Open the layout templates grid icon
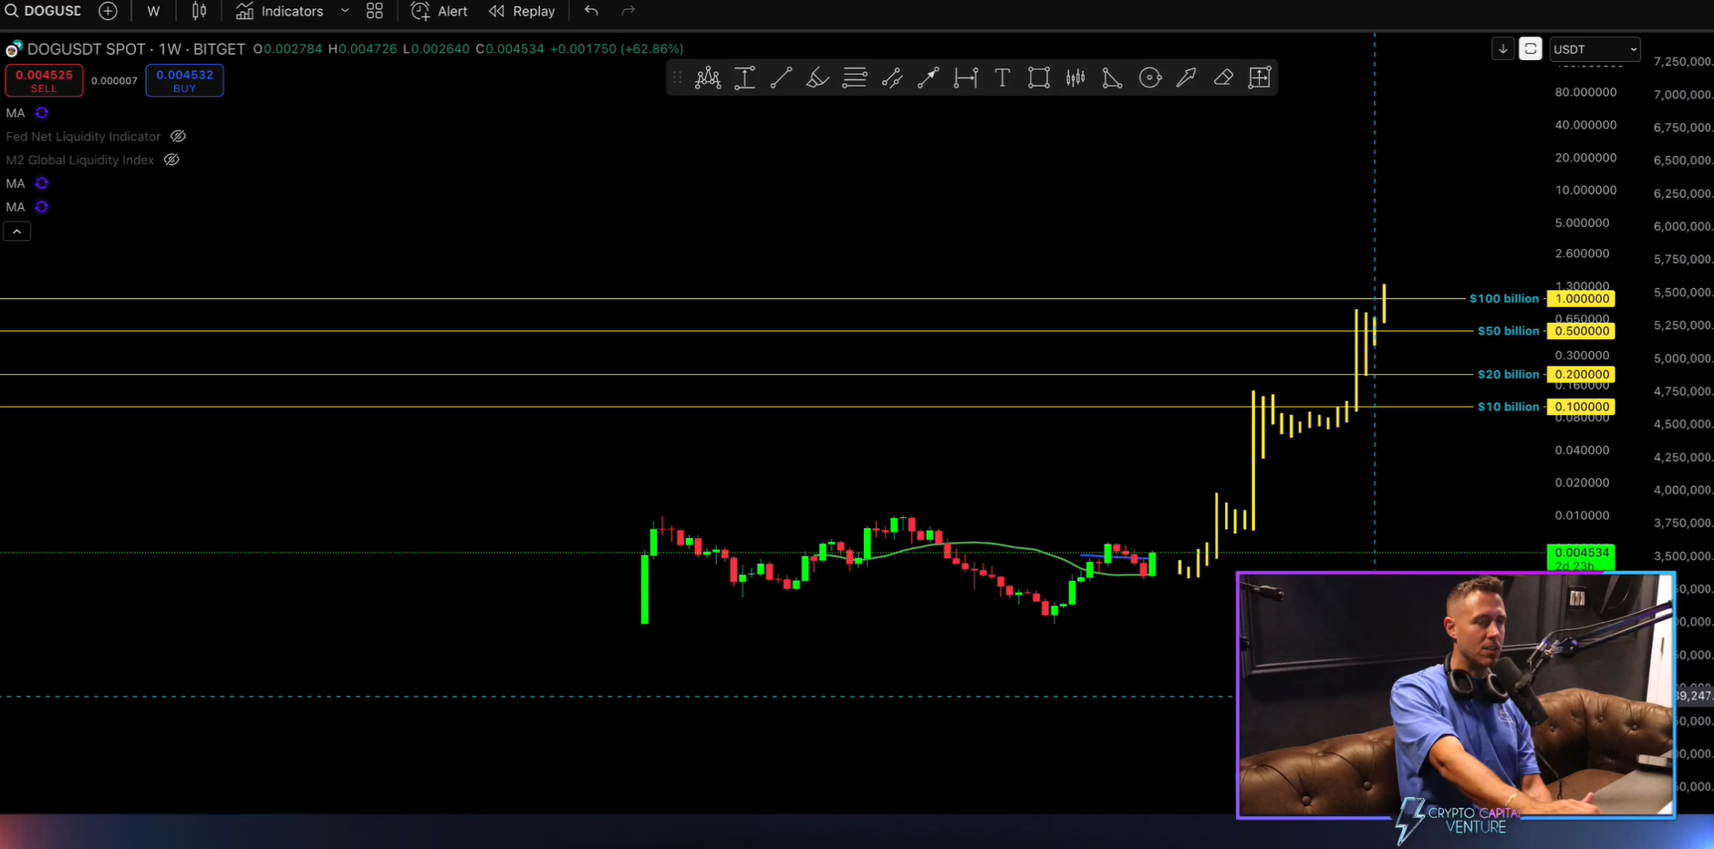 pos(375,11)
